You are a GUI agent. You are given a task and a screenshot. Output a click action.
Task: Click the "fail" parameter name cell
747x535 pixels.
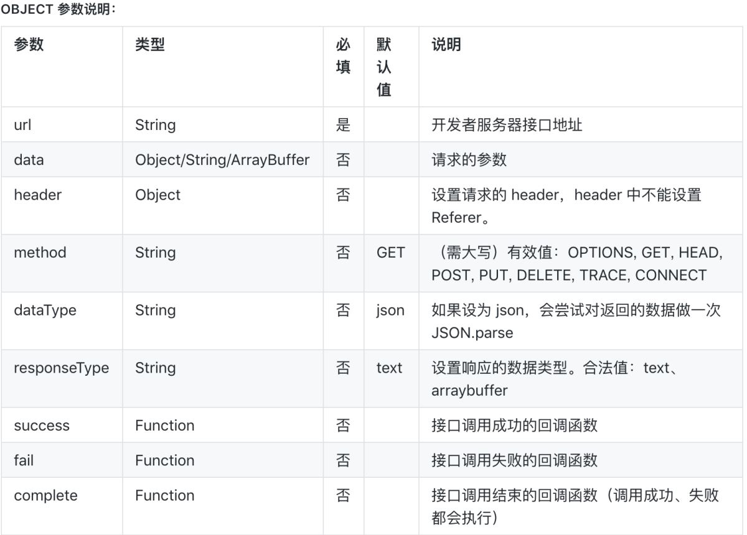[24, 460]
